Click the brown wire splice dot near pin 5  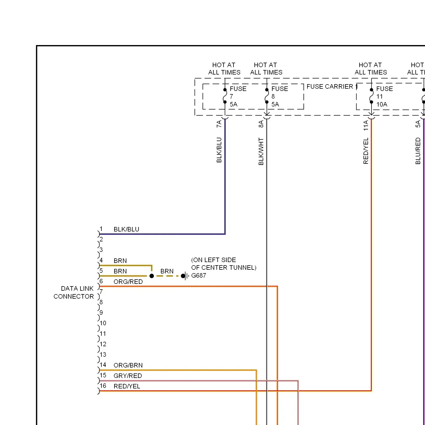pyautogui.click(x=152, y=276)
